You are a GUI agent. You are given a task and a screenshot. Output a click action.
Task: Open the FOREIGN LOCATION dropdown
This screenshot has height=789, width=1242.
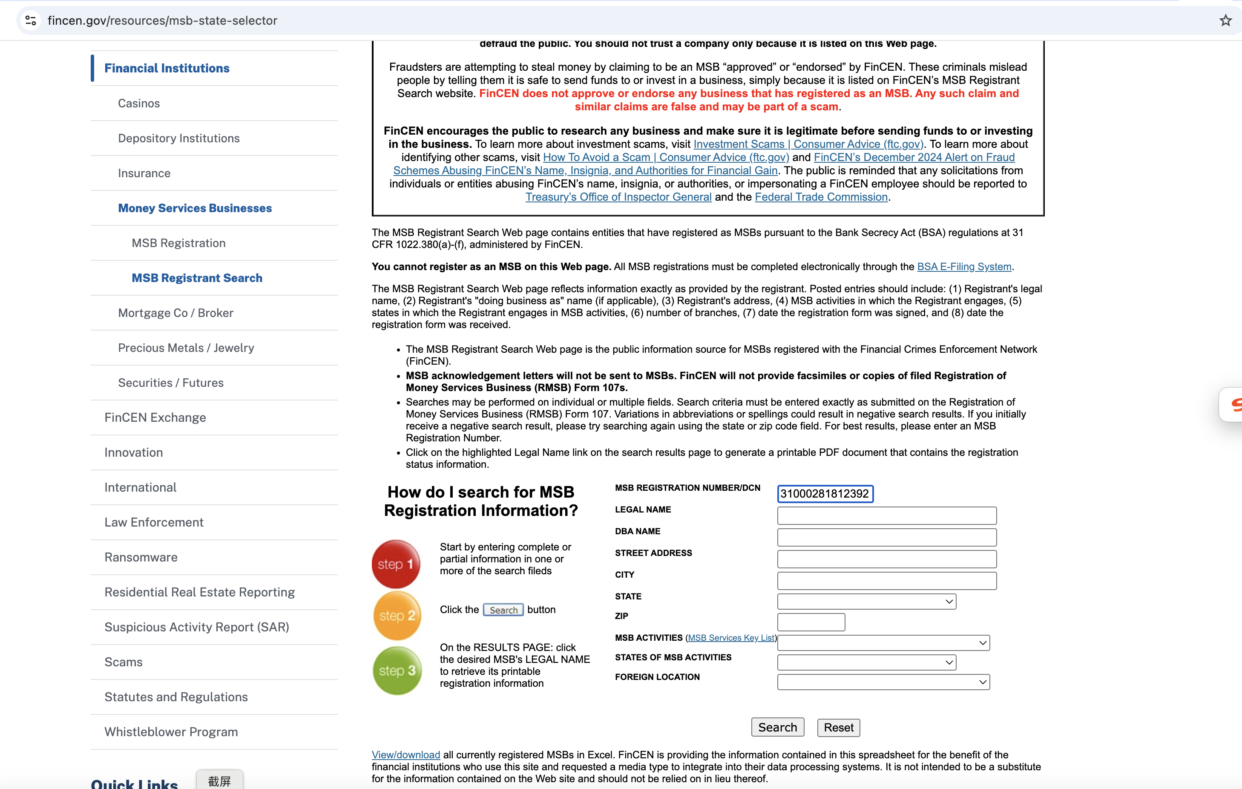tap(883, 682)
